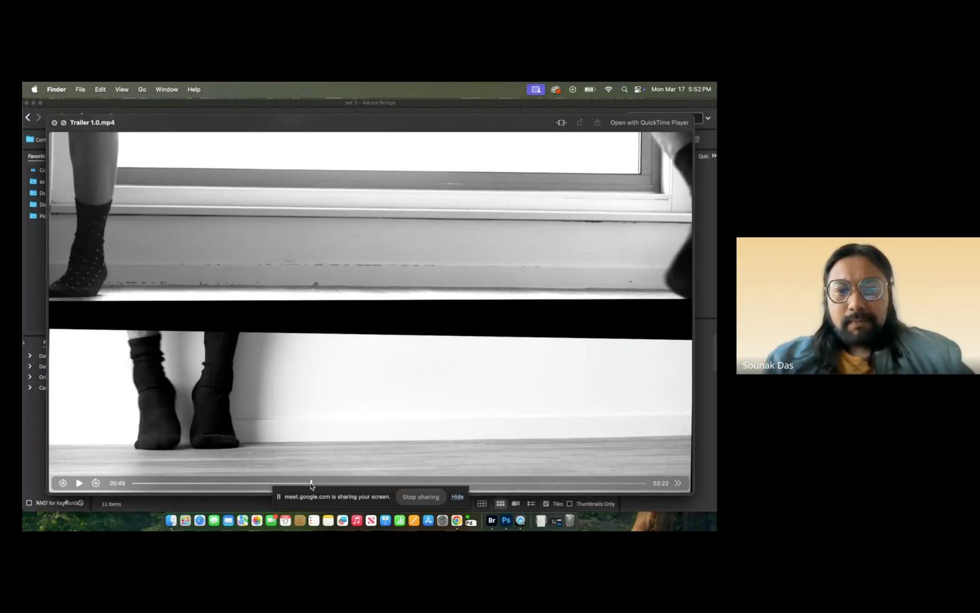
Task: Enable the Thumbnails Only checkbox
Action: point(570,504)
